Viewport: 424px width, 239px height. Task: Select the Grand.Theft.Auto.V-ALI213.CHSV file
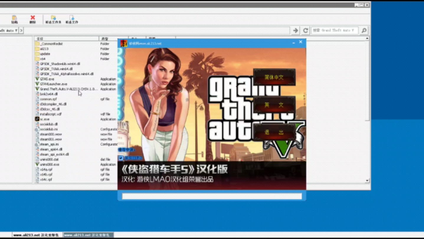[x=69, y=89]
